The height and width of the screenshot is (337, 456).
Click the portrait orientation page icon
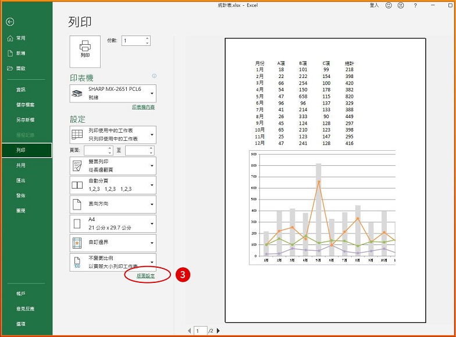77,204
